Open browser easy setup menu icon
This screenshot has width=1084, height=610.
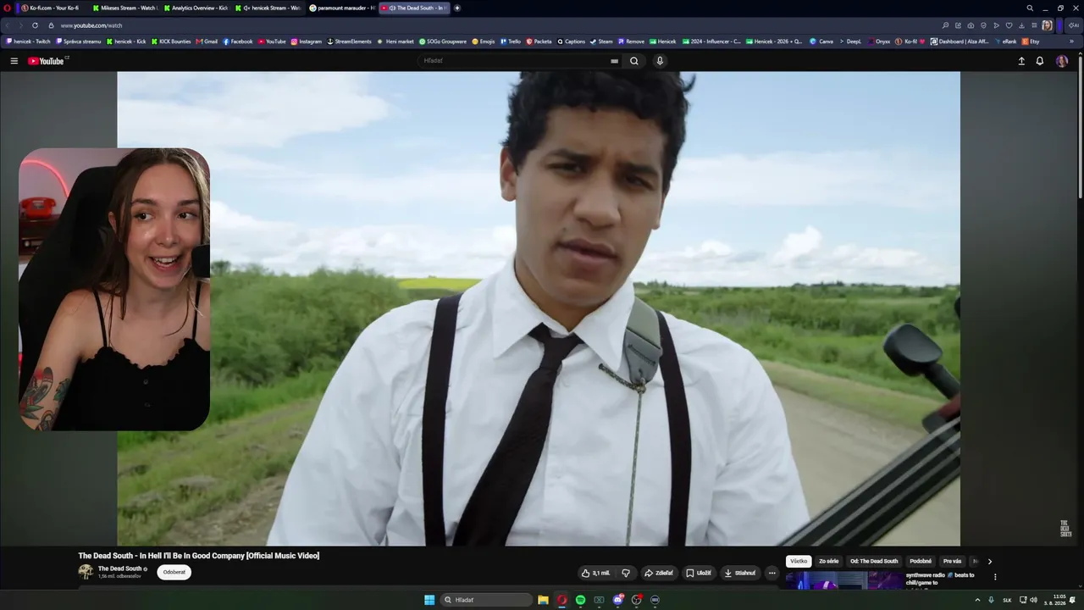point(1034,25)
